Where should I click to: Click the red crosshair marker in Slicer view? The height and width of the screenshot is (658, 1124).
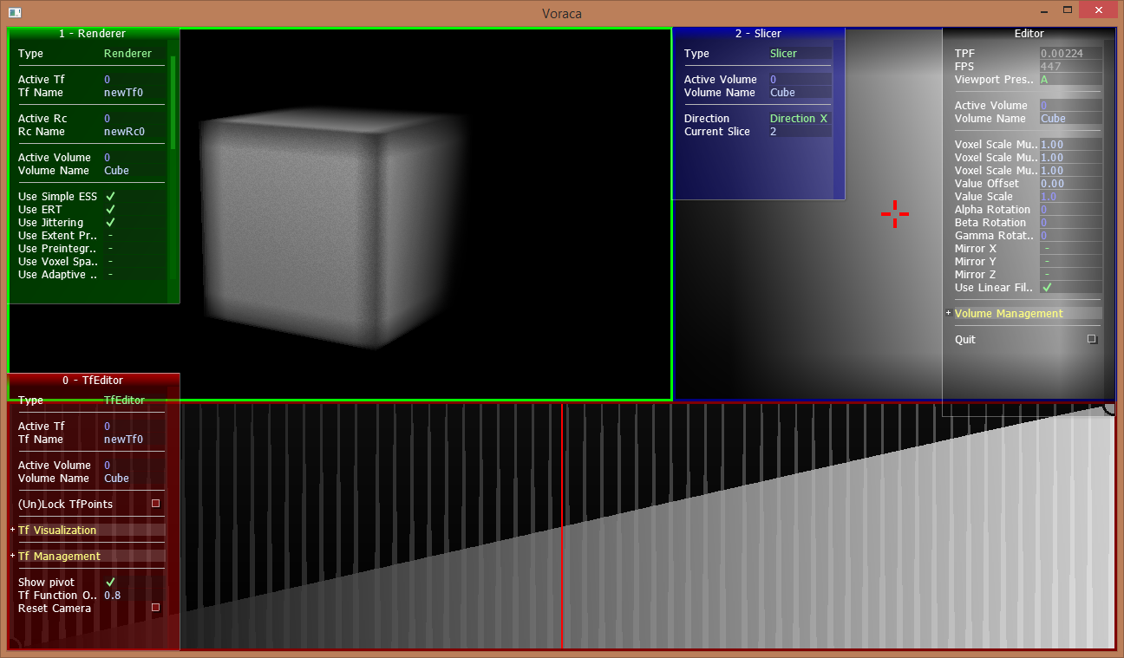point(895,214)
